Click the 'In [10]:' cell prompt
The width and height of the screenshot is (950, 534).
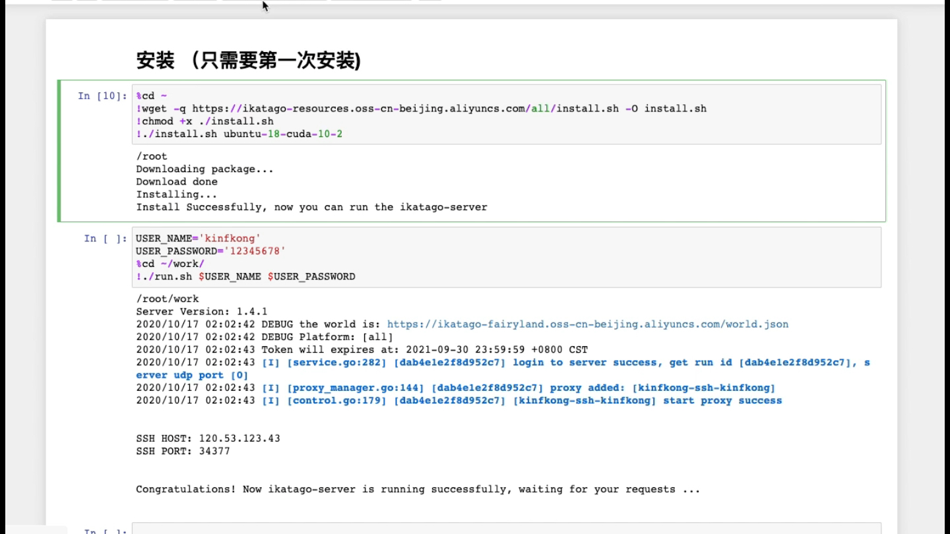[x=102, y=96]
